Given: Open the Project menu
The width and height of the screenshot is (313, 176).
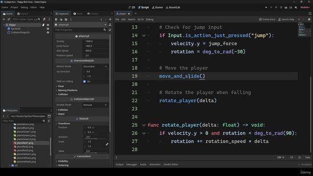Looking at the screenshot, I should tap(14, 7).
